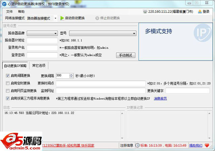Click log panel scrollbar down arrow
Image resolution: width=215 pixels, height=151 pixels.
(x=122, y=138)
